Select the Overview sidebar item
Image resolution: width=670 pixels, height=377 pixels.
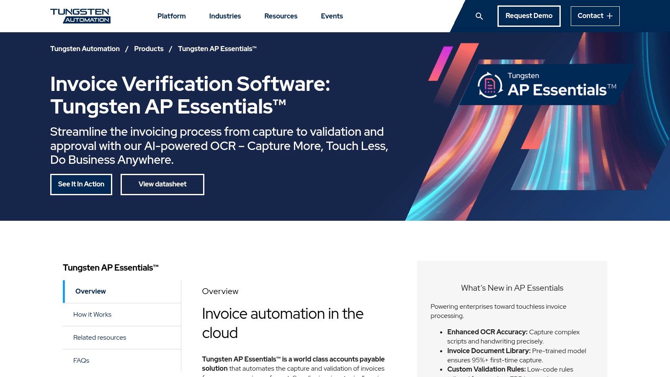[90, 291]
